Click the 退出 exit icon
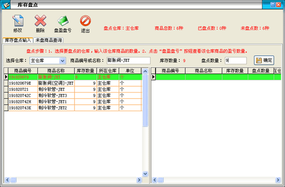The height and width of the screenshot is (187, 285). [x=85, y=21]
